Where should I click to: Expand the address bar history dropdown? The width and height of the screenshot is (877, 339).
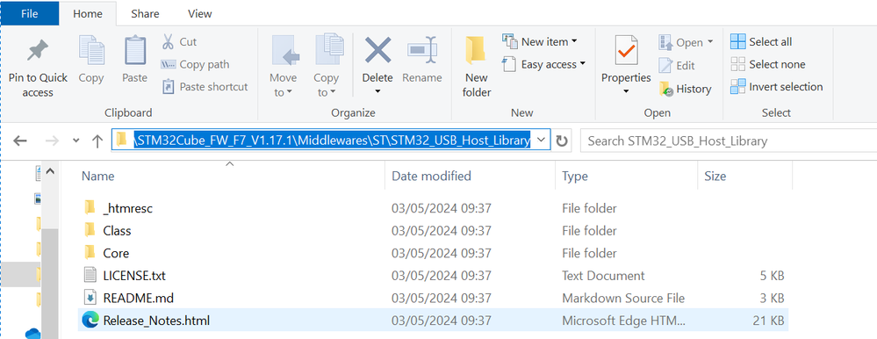541,141
